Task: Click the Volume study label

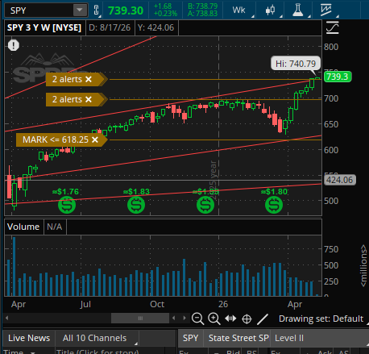Action: (23, 227)
